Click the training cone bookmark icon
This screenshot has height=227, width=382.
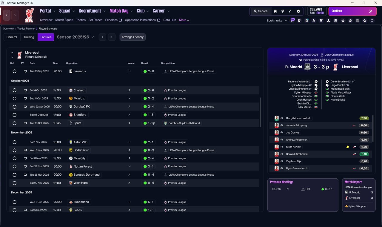click(329, 21)
